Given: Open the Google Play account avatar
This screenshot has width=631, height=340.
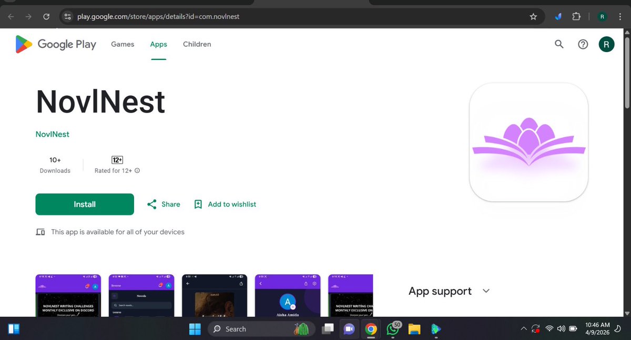Looking at the screenshot, I should coord(606,44).
